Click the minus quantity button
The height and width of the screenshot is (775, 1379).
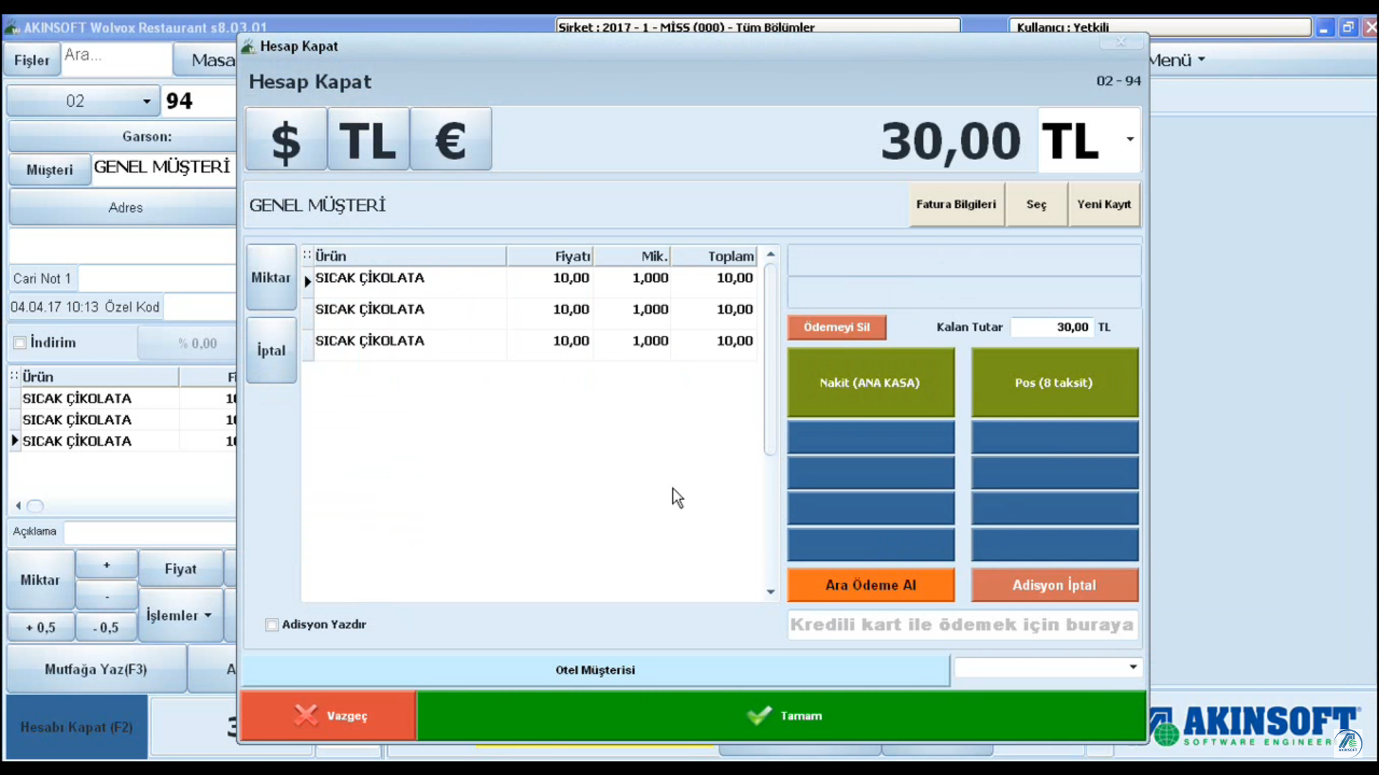[106, 596]
